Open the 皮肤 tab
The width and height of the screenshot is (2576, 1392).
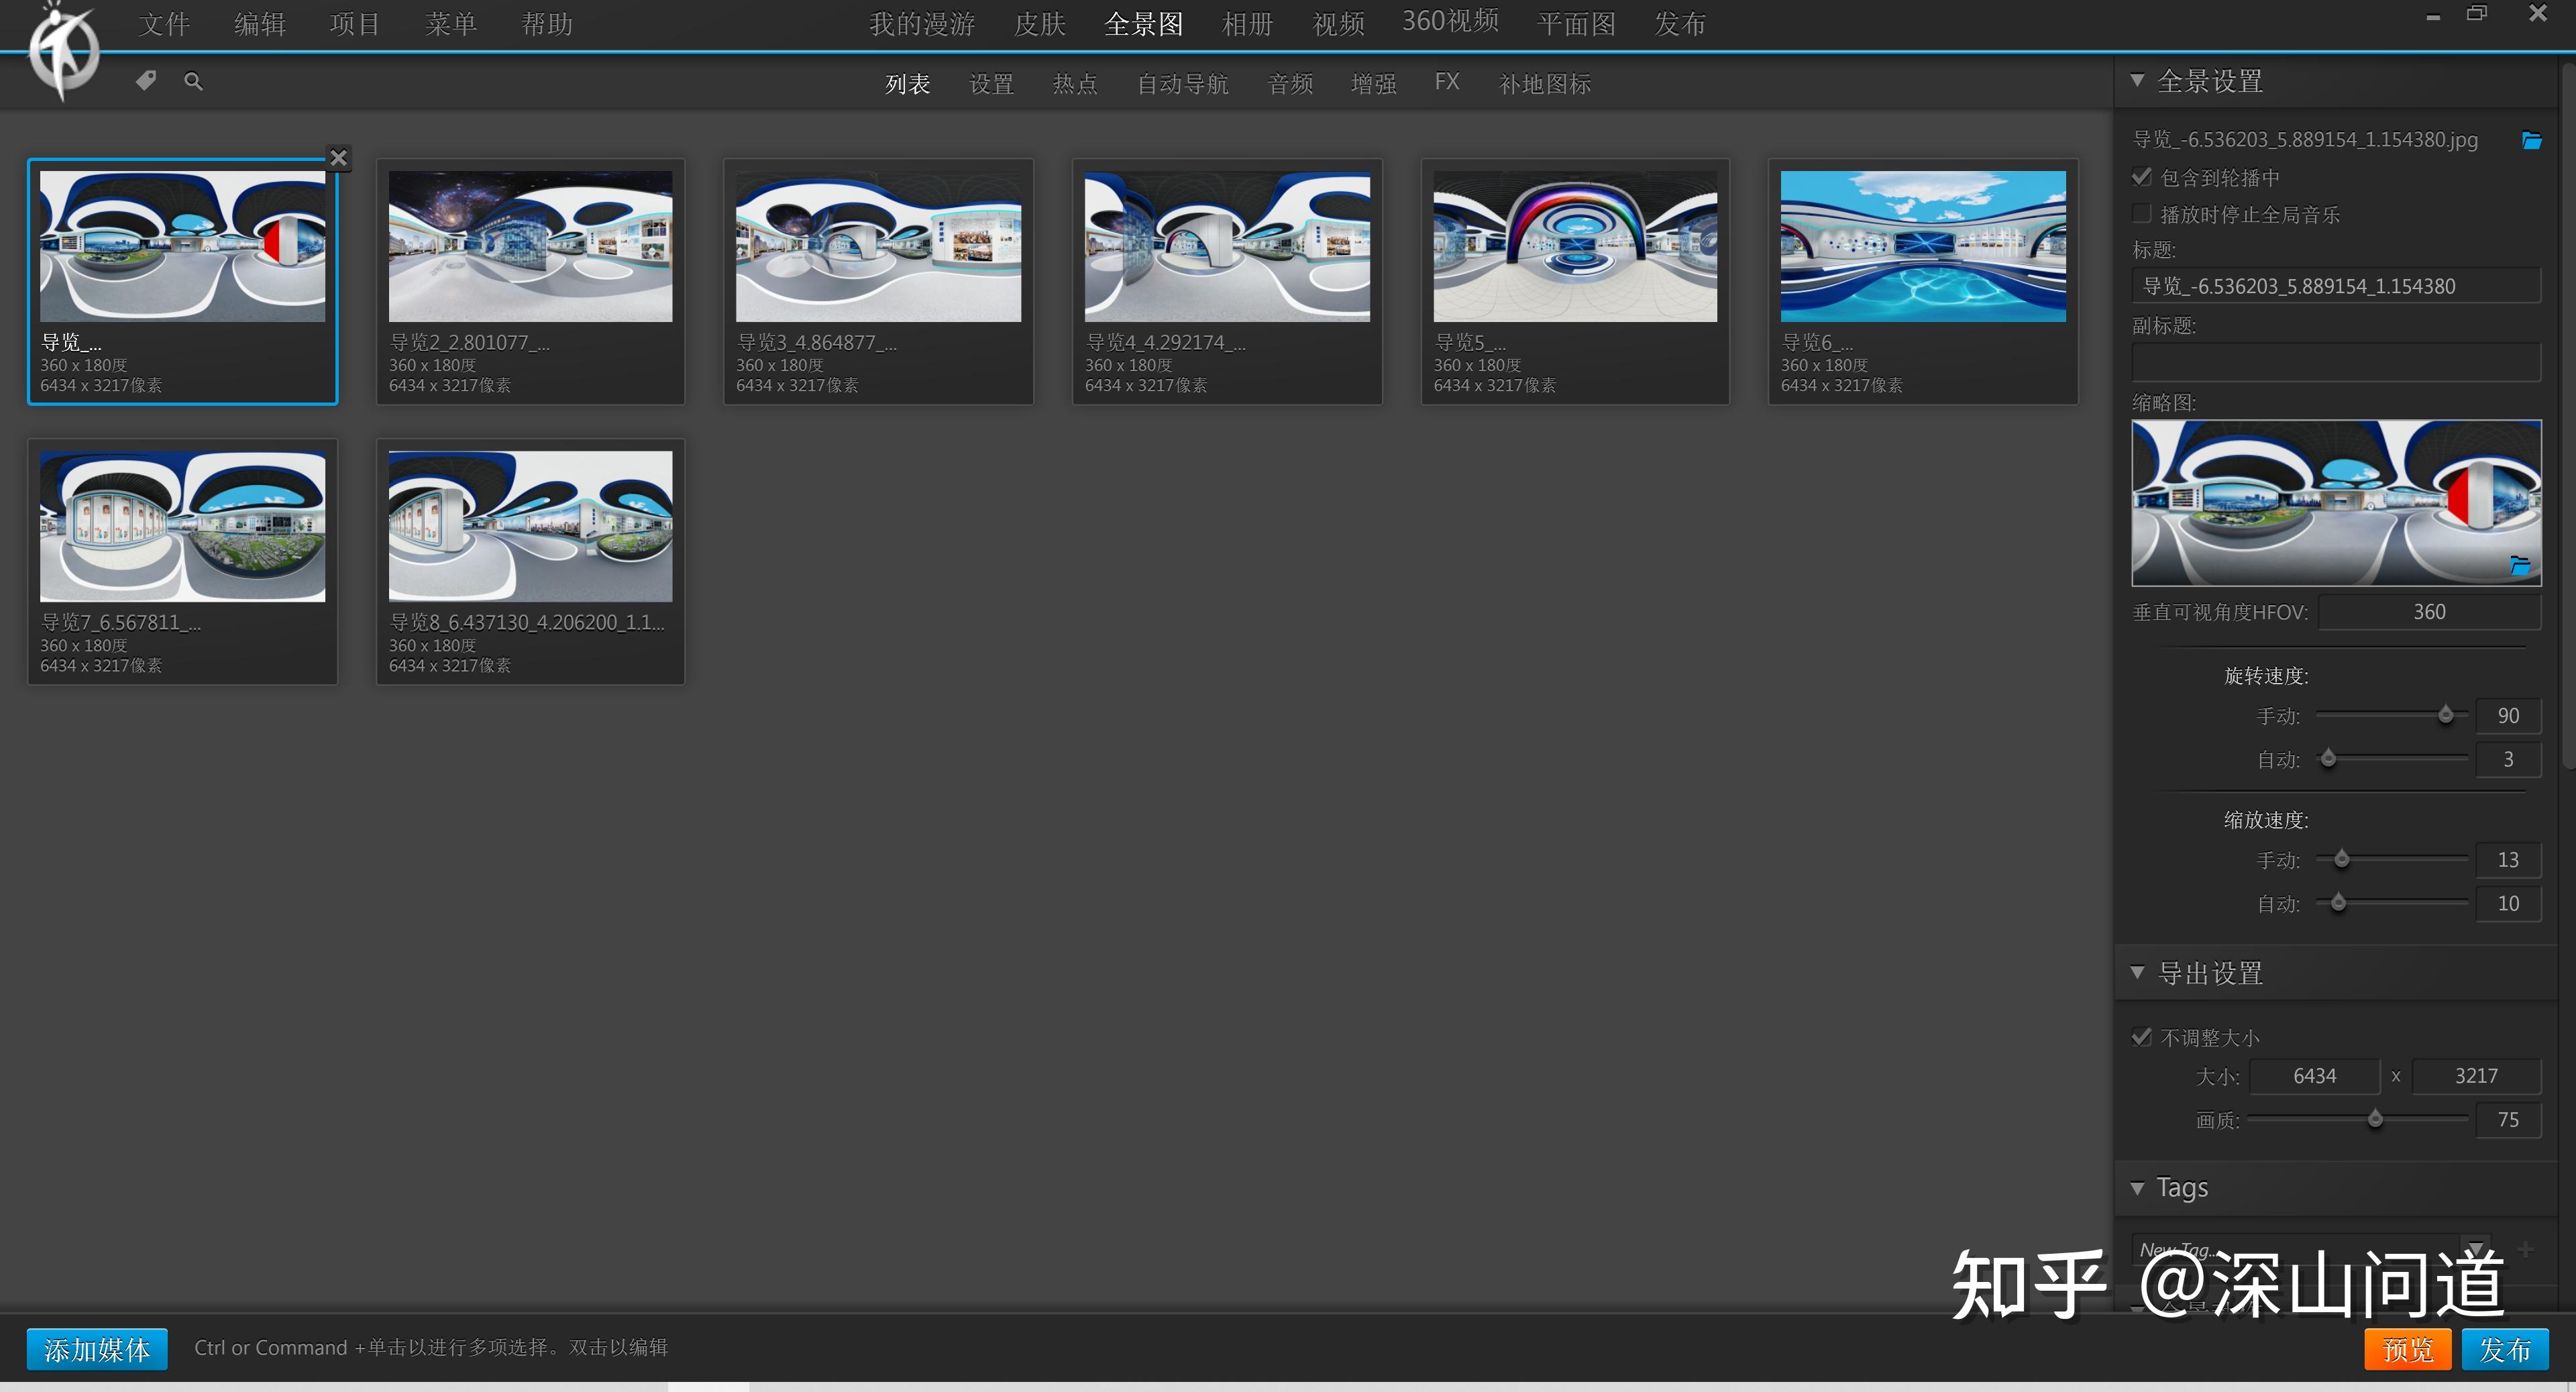[x=1039, y=24]
